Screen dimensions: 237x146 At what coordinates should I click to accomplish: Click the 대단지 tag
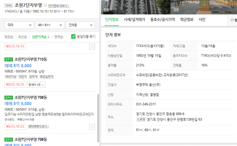pos(23,77)
